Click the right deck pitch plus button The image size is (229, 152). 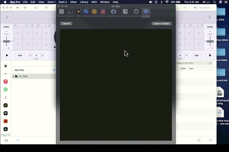pos(212,48)
